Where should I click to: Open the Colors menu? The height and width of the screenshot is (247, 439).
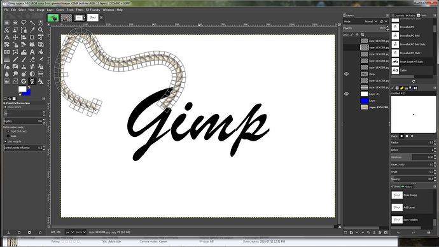click(x=60, y=10)
